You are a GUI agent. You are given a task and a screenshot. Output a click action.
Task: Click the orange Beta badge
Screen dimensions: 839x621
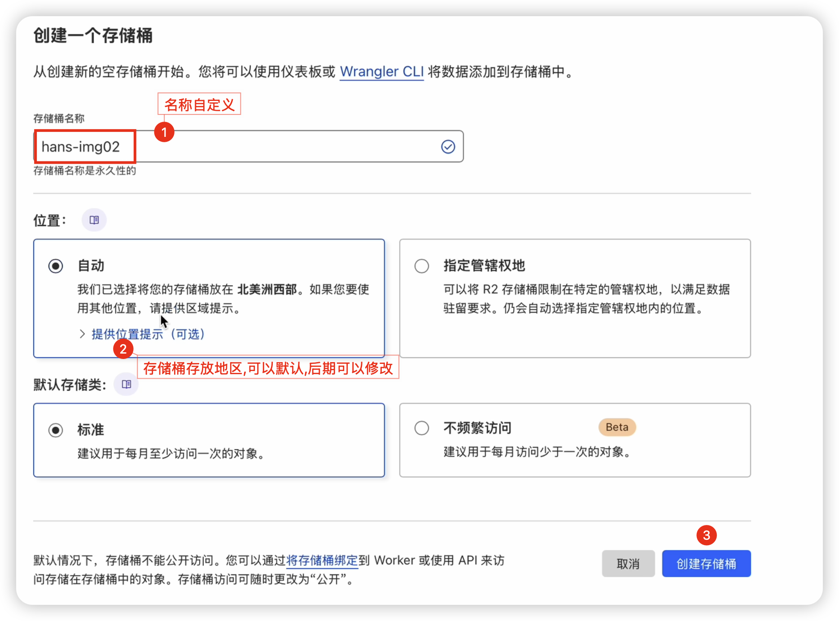coord(617,427)
